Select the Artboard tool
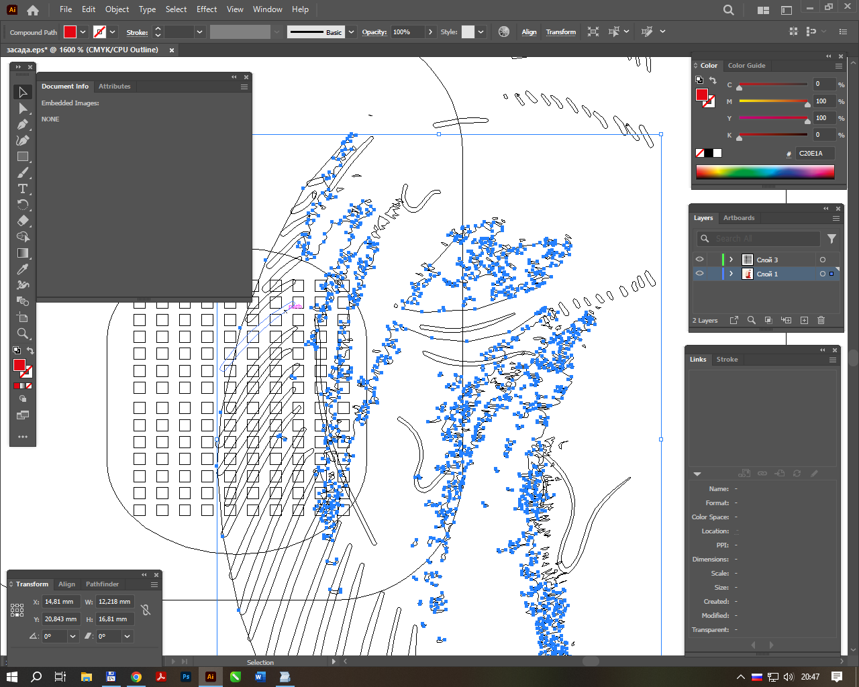859x687 pixels. [23, 317]
